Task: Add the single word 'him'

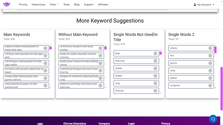Action: pyautogui.click(x=210, y=56)
